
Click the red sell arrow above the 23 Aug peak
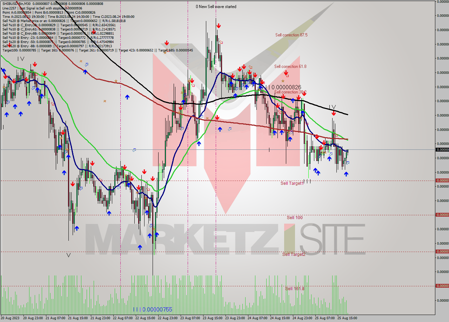pos(219,26)
